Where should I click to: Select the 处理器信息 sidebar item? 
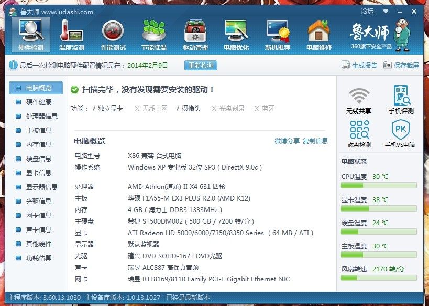coord(36,116)
